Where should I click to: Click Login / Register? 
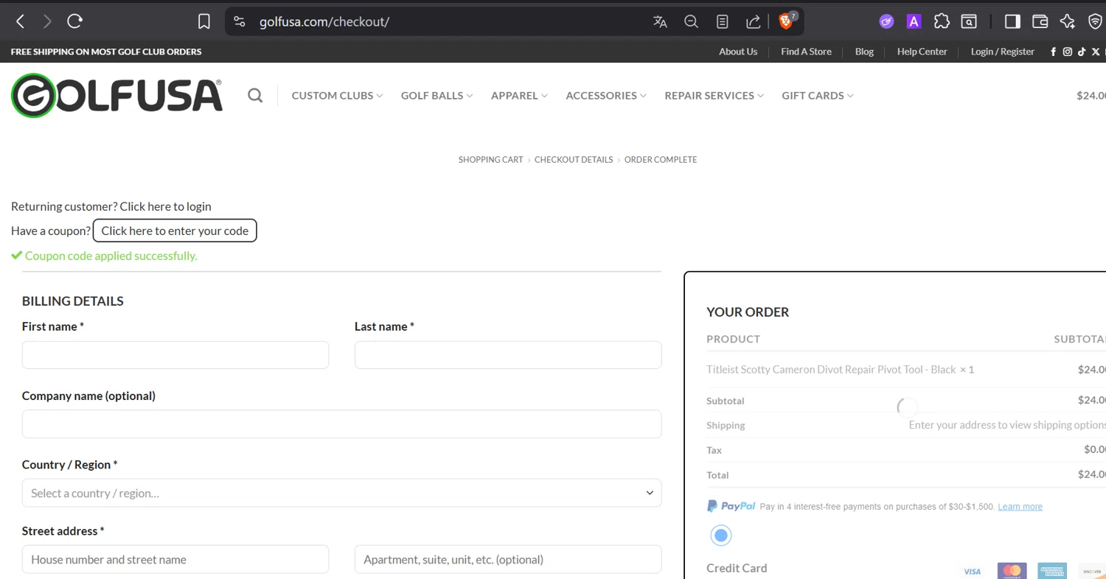click(x=1002, y=52)
